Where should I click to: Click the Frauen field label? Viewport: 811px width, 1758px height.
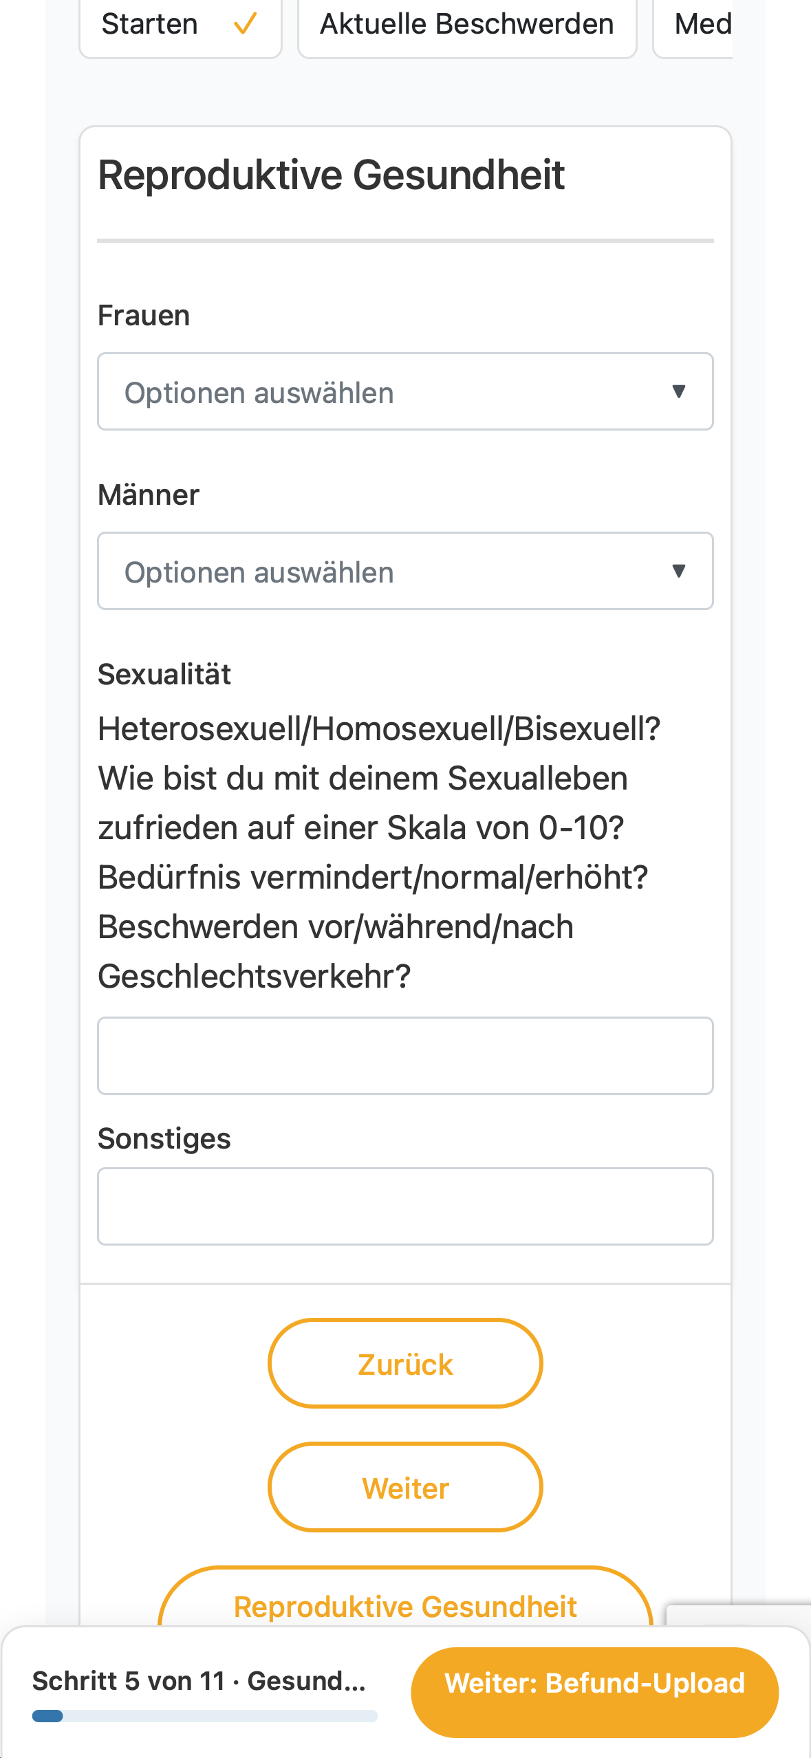144,316
